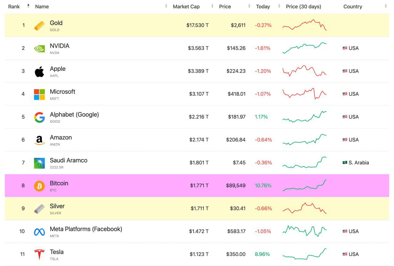Click the USA flag in NVIDIA row
The image size is (394, 266).
(345, 48)
